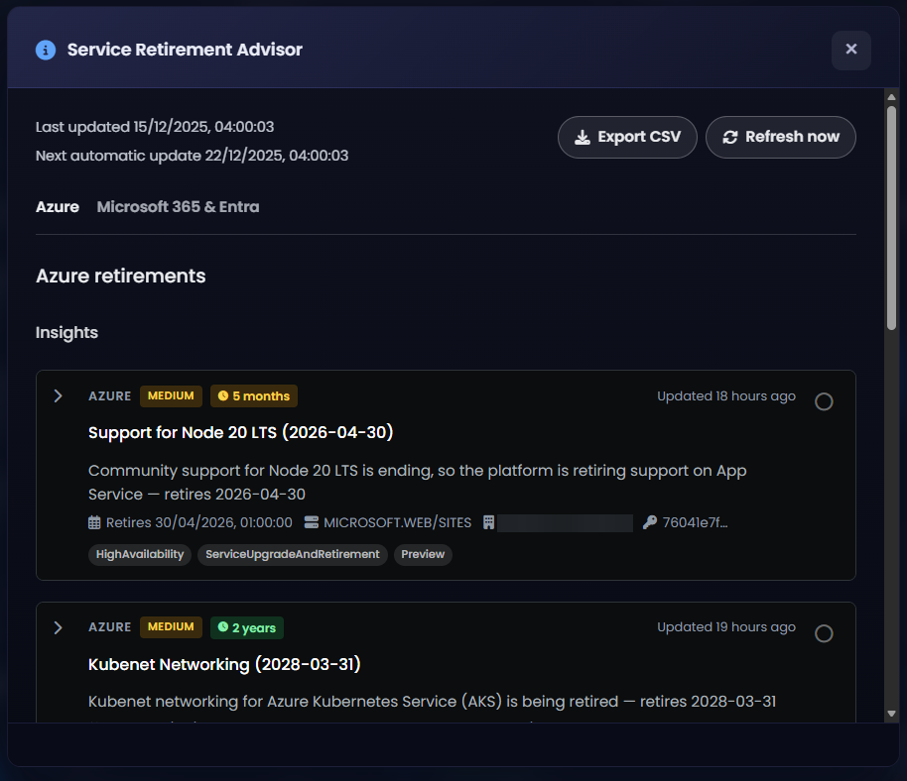This screenshot has width=907, height=781.
Task: Click the Updated 19 hours ago text
Action: [x=726, y=627]
